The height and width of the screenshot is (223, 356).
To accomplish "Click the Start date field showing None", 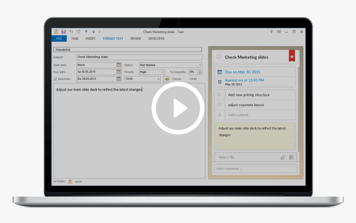I will [96, 65].
